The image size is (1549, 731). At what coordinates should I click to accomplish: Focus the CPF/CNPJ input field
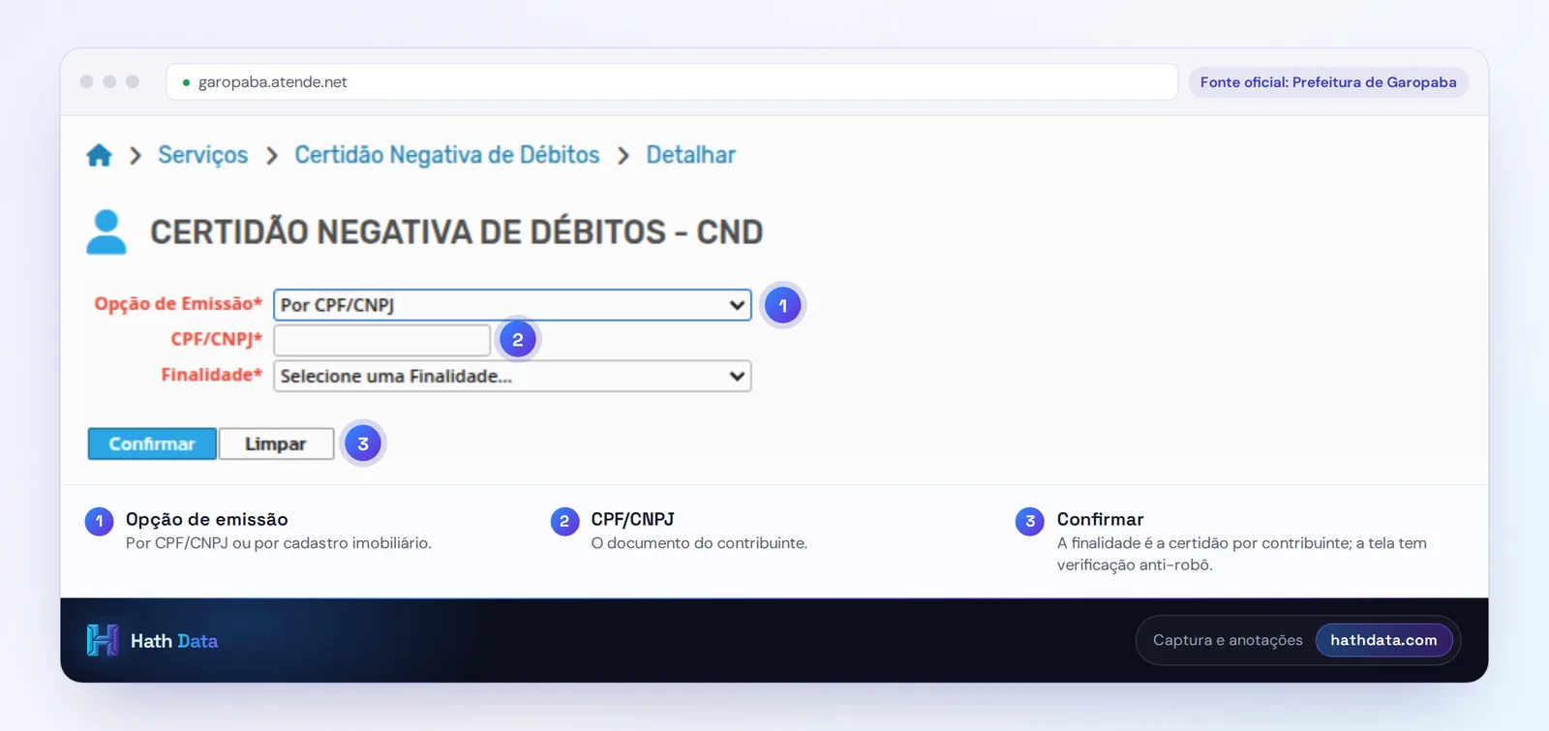click(382, 340)
